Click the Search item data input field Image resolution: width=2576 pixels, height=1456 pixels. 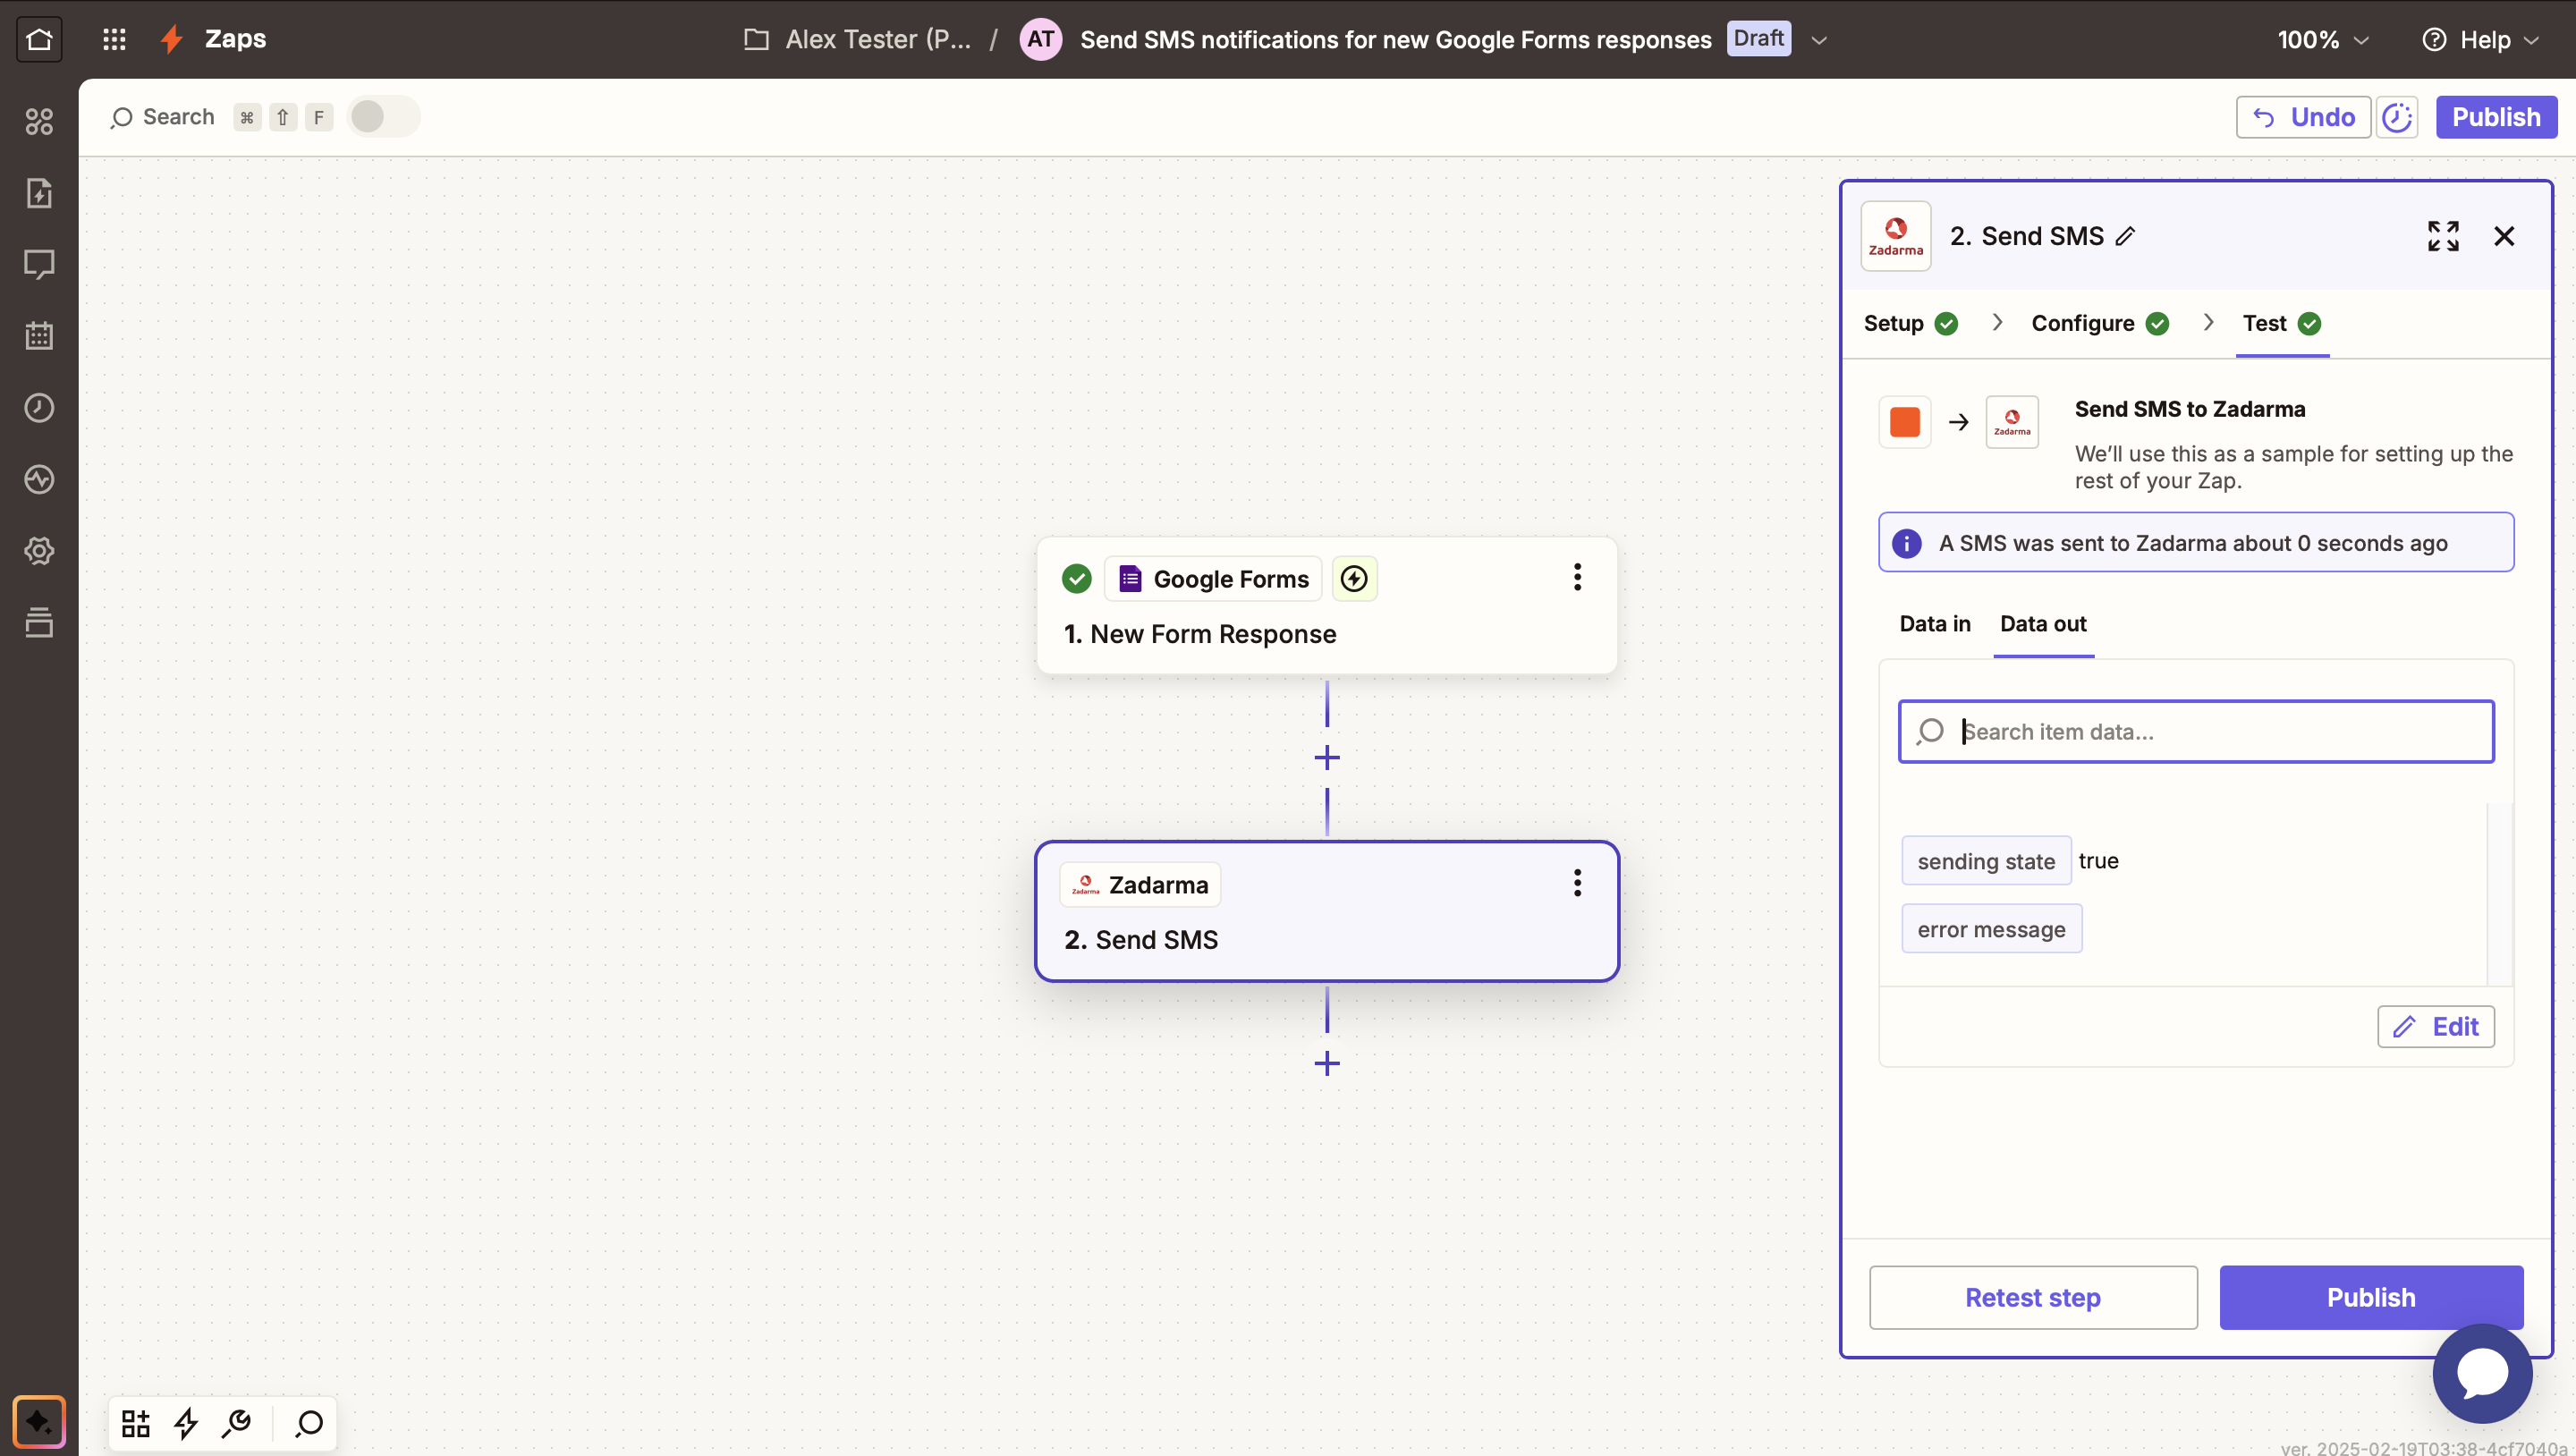pos(2210,732)
